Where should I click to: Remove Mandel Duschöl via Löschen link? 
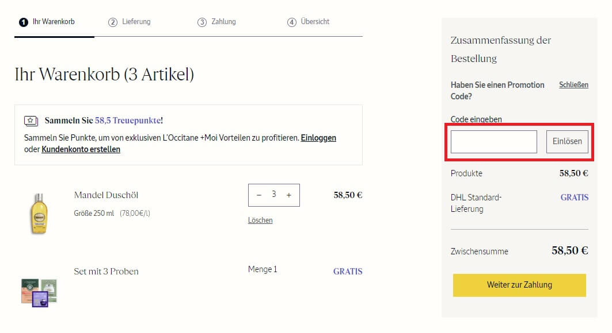(260, 220)
